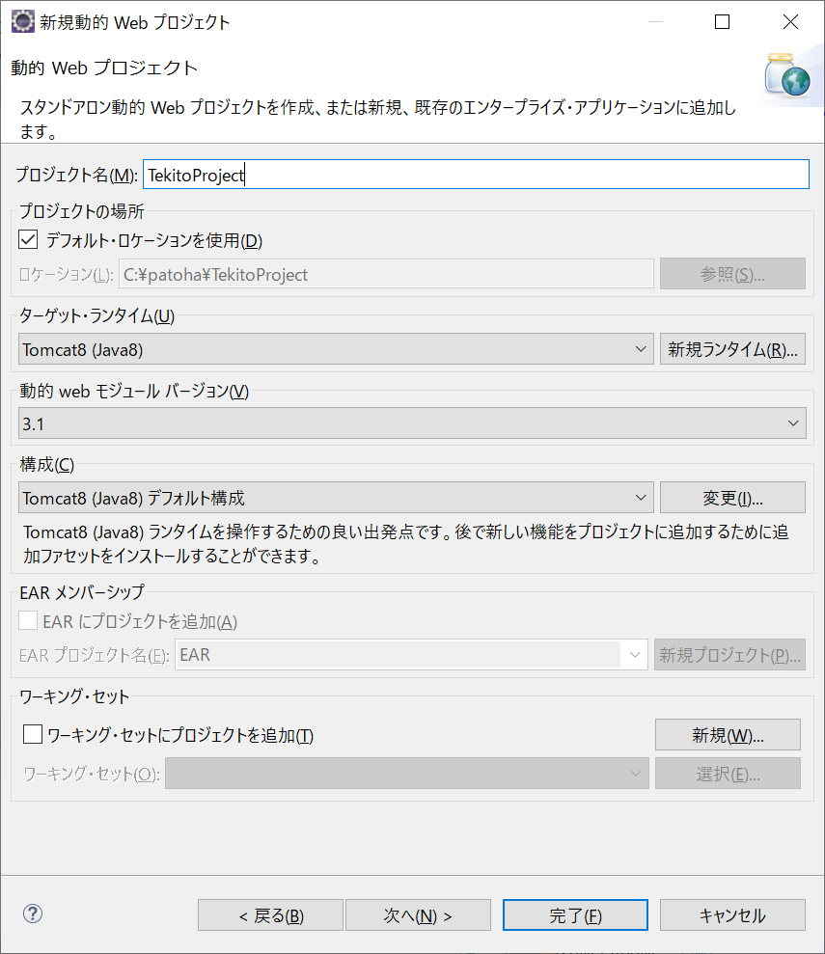Image resolution: width=825 pixels, height=954 pixels.
Task: Close the 新規動的 Web プロジェクト dialog
Action: (x=790, y=22)
